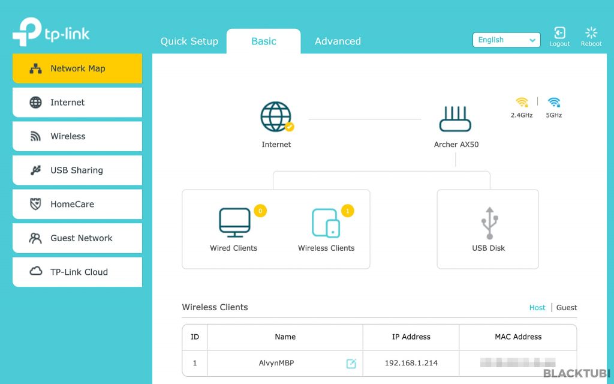Click the IP Address column header
Viewport: 614px width, 384px height.
pos(411,337)
